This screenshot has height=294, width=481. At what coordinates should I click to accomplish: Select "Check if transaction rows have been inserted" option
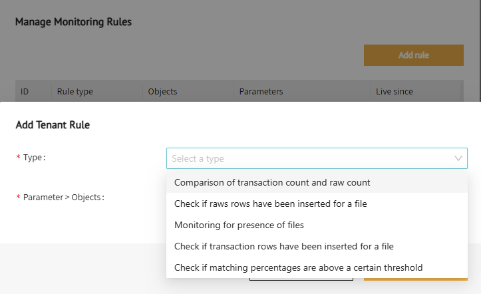pos(283,246)
